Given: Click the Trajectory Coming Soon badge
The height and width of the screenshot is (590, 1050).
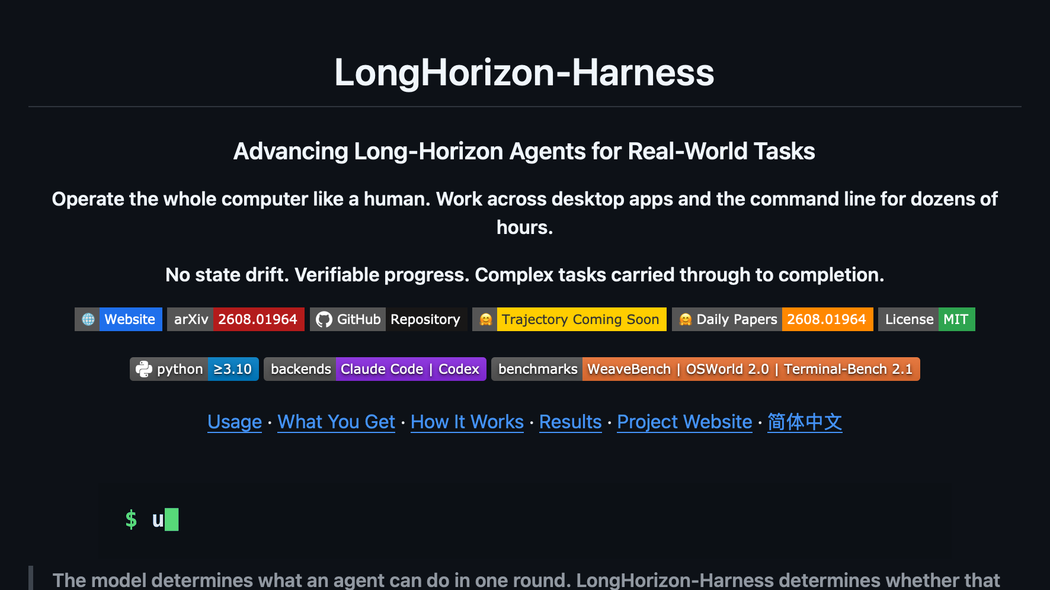Looking at the screenshot, I should (569, 319).
